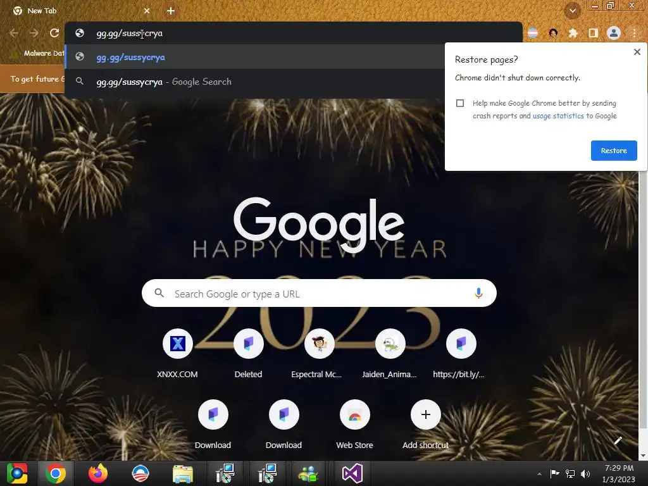Launch Firefox from the taskbar
The height and width of the screenshot is (486, 648).
pos(98,473)
